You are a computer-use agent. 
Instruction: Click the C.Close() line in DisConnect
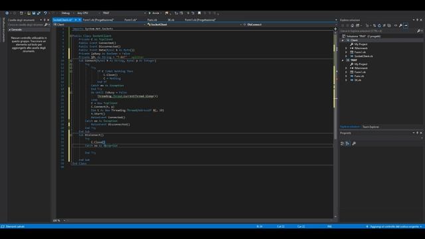tap(98, 142)
